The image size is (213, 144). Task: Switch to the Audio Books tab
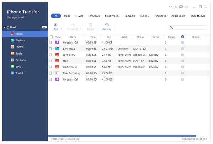(178, 16)
